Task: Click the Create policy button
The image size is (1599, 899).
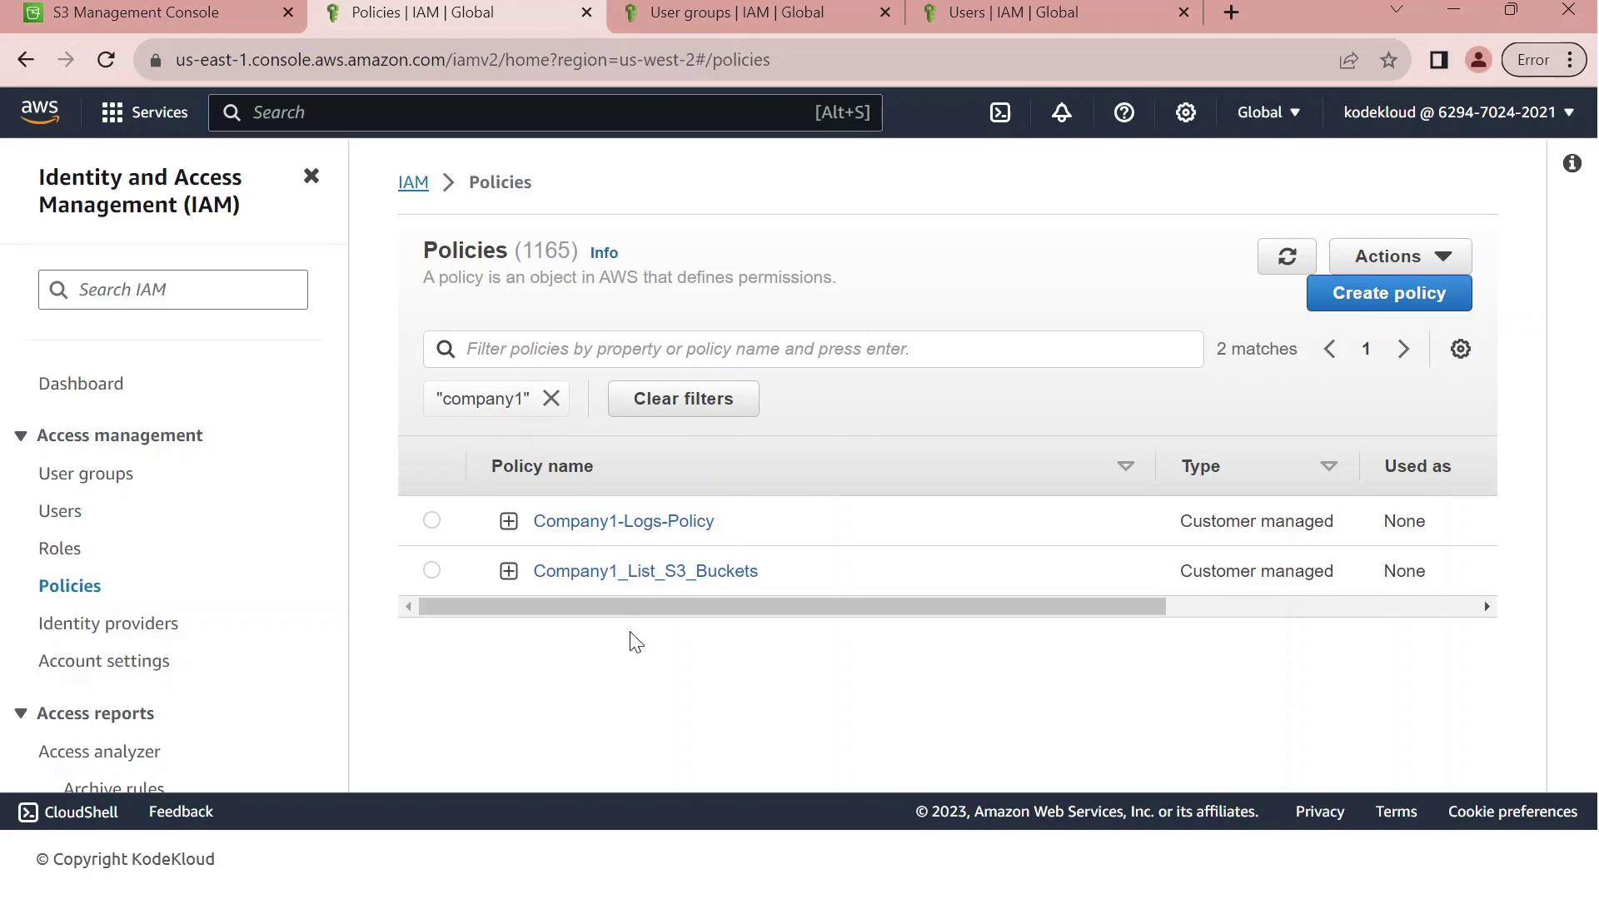Action: (1388, 293)
